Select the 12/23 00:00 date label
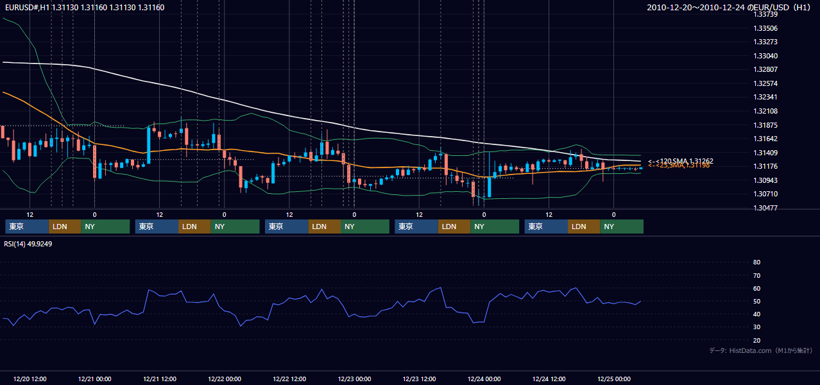820x385 pixels. 354,379
